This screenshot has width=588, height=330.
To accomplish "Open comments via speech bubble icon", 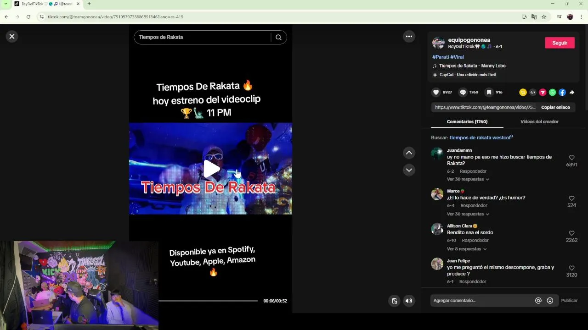I will (x=463, y=92).
